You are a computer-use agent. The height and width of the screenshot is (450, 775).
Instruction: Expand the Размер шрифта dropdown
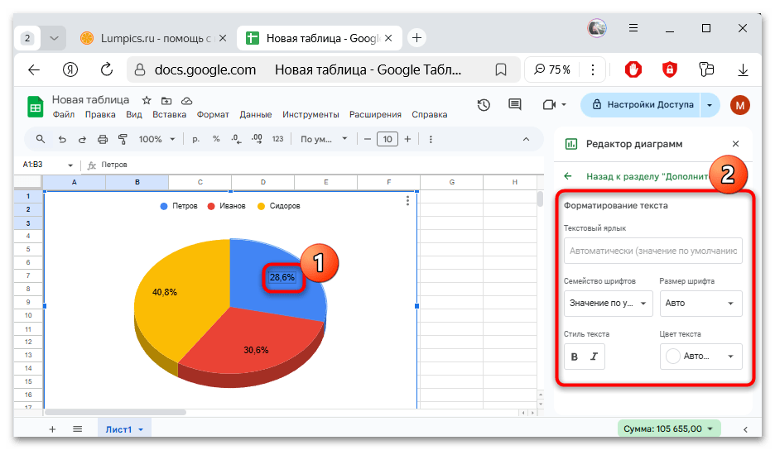click(700, 304)
